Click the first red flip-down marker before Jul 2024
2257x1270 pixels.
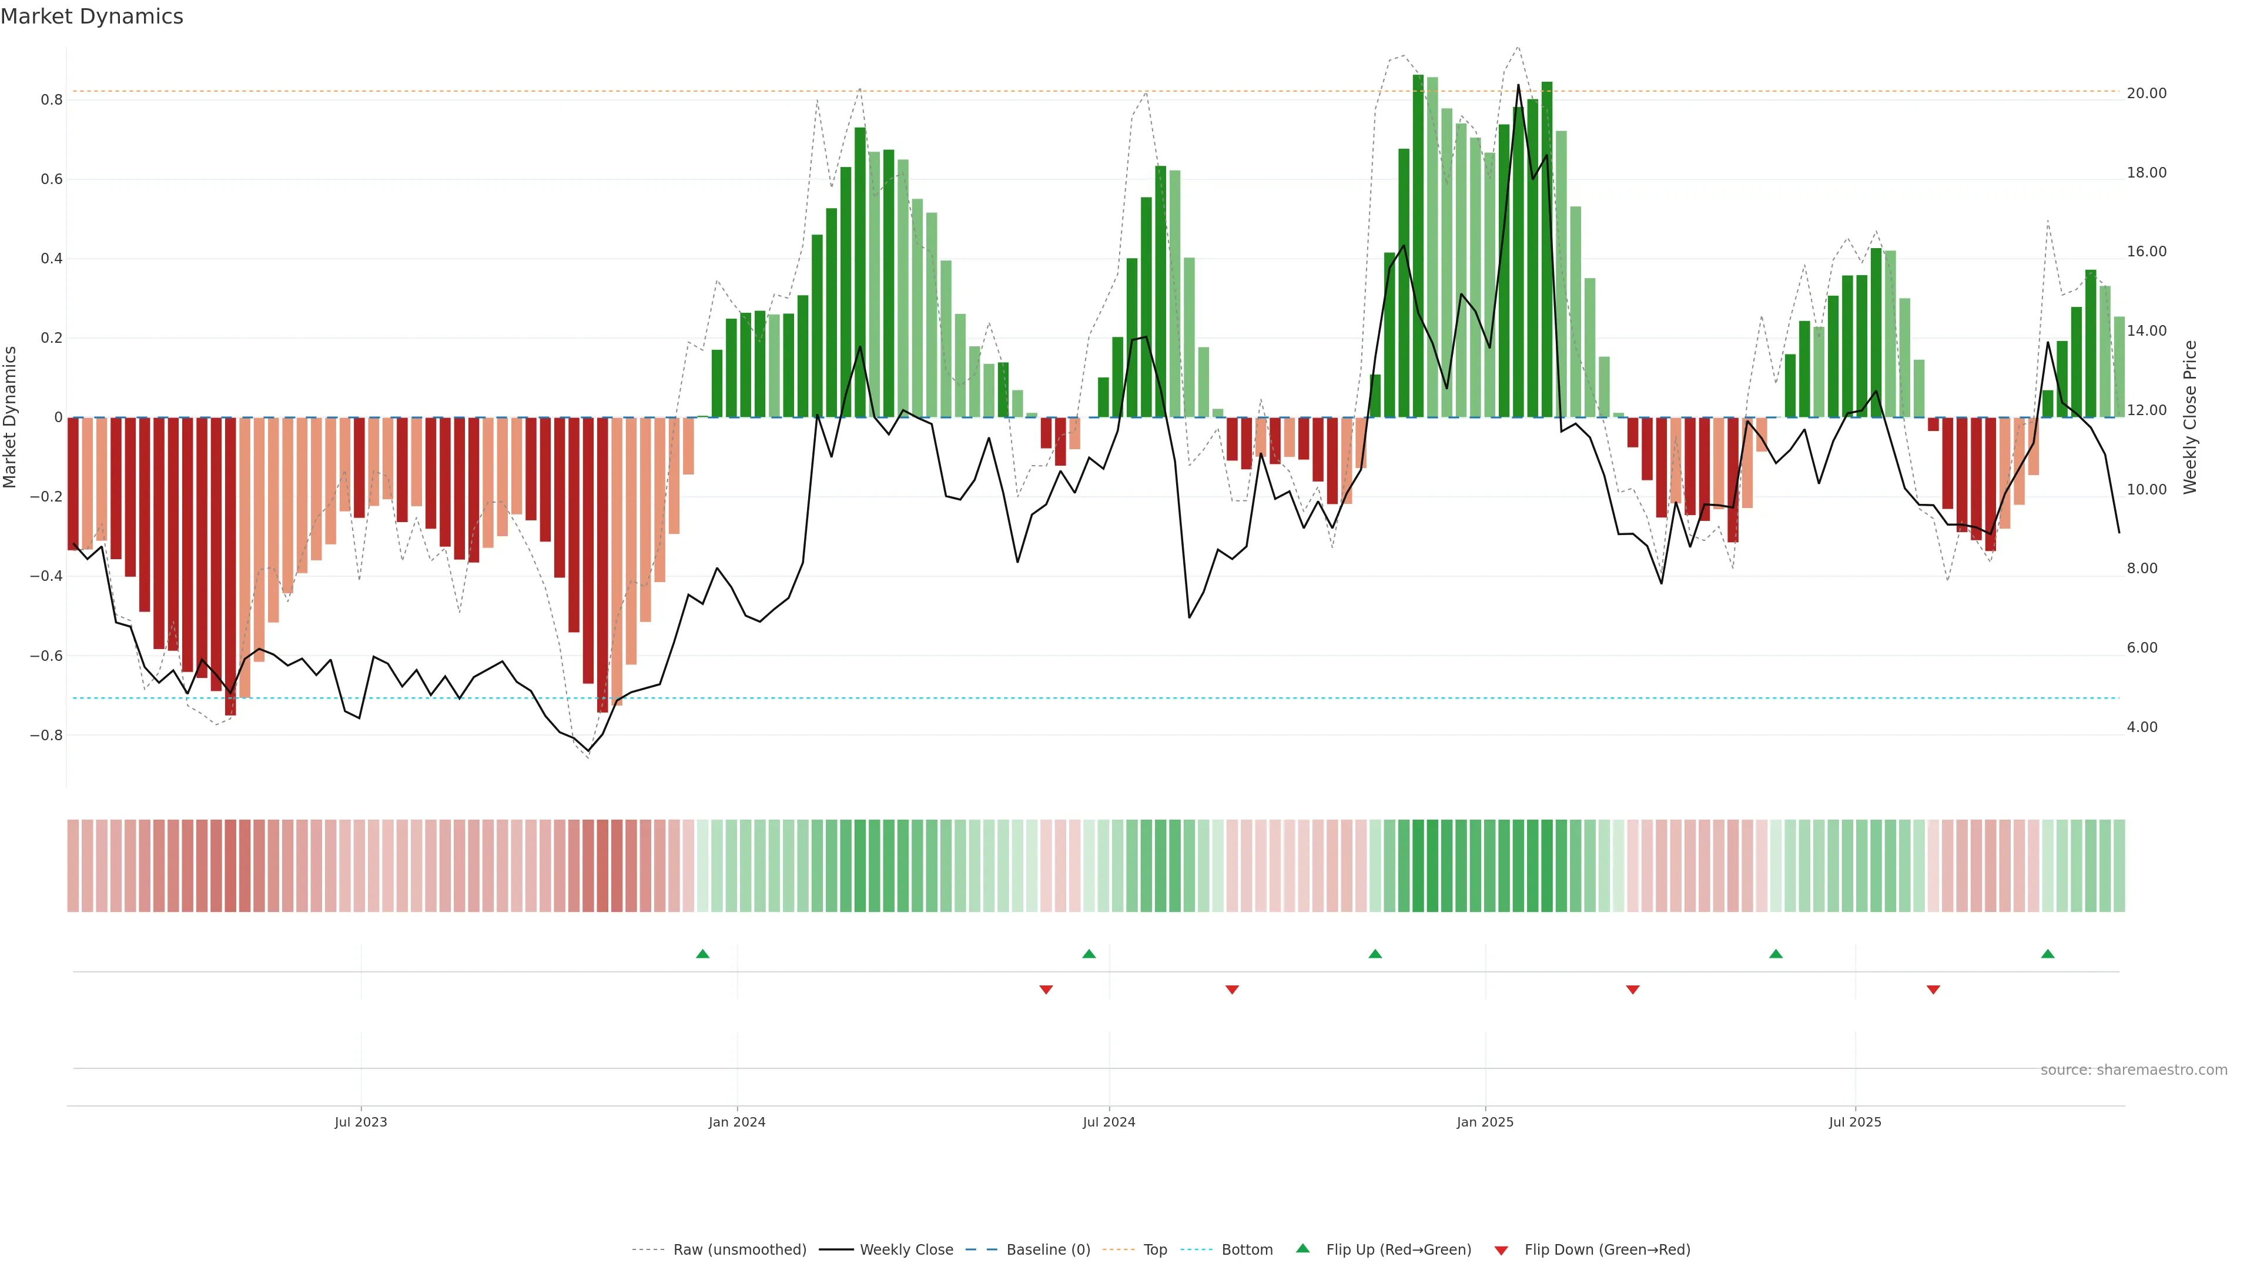pyautogui.click(x=1045, y=990)
